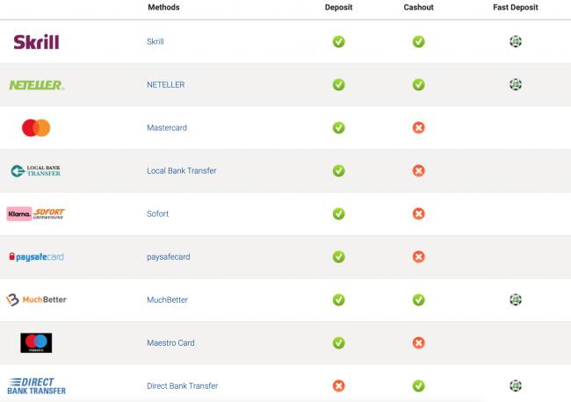Open the Direct Bank Transfer link
This screenshot has height=402, width=571.
[x=182, y=385]
